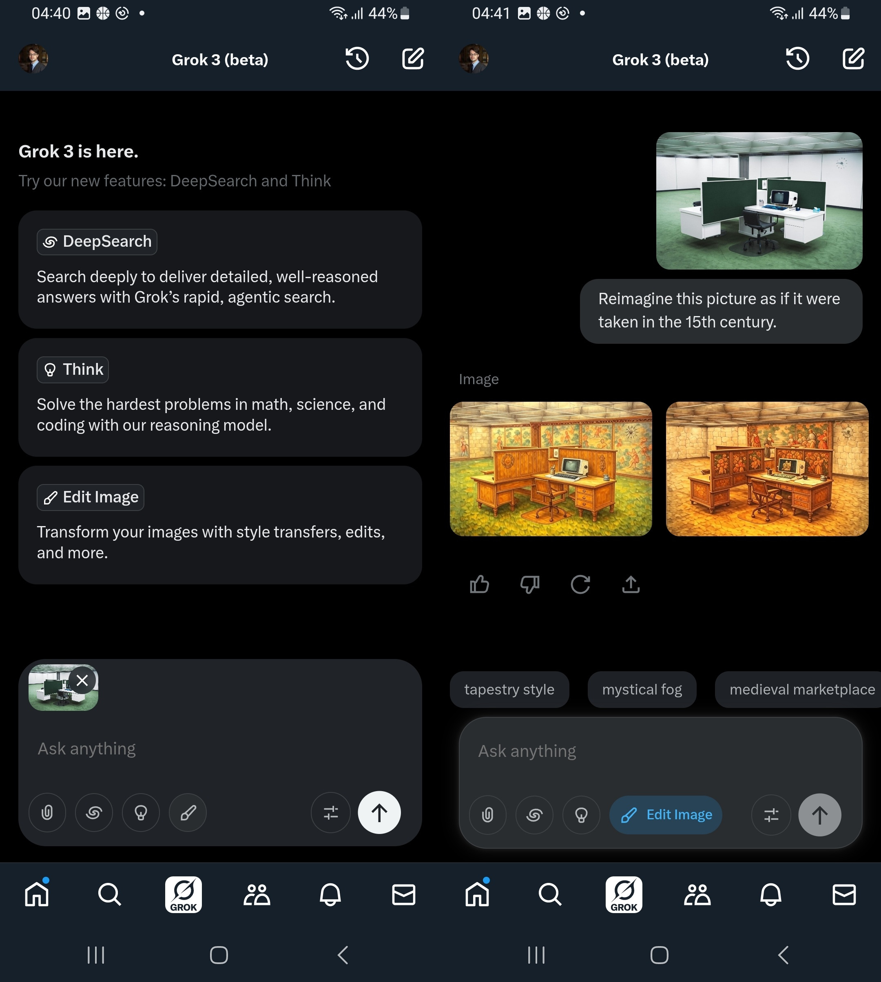Tap Android home button on the left
The height and width of the screenshot is (982, 881).
tap(219, 955)
